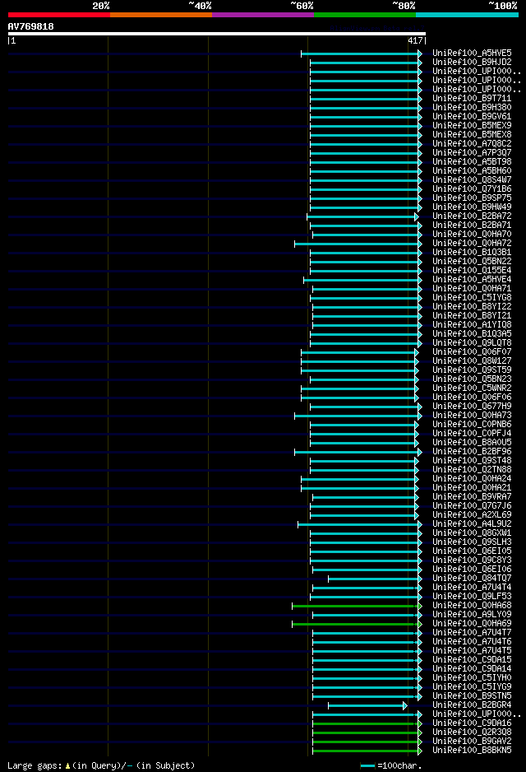Click the green ~80% legend segment
The width and height of the screenshot is (526, 772).
pos(365,15)
